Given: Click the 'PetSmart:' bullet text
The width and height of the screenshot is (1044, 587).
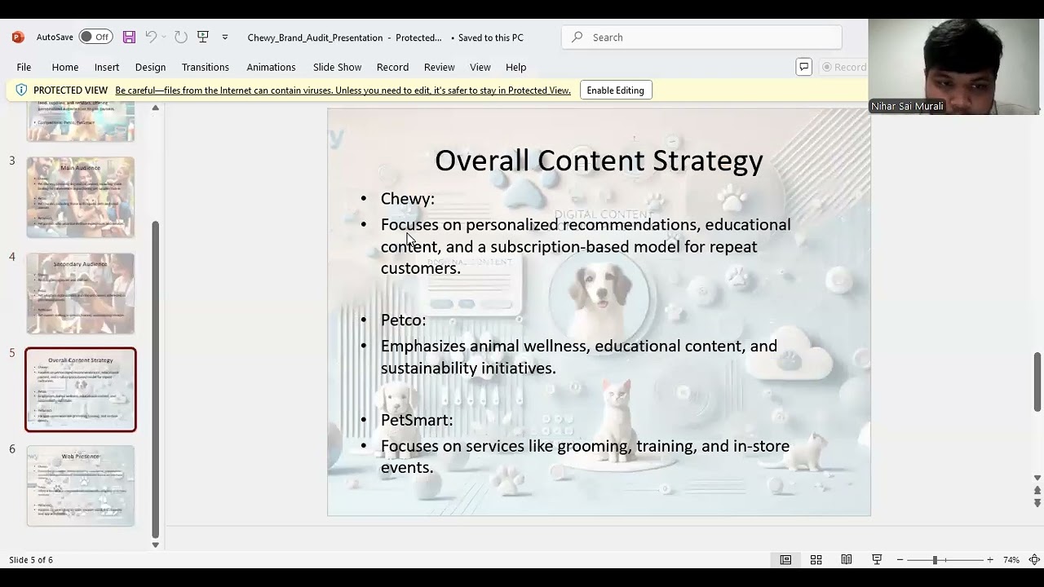Looking at the screenshot, I should tap(416, 420).
